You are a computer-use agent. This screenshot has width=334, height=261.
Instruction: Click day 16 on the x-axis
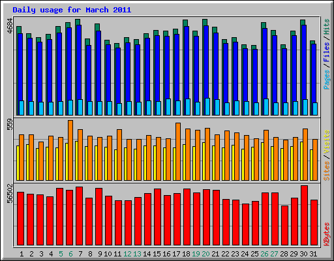point(166,254)
